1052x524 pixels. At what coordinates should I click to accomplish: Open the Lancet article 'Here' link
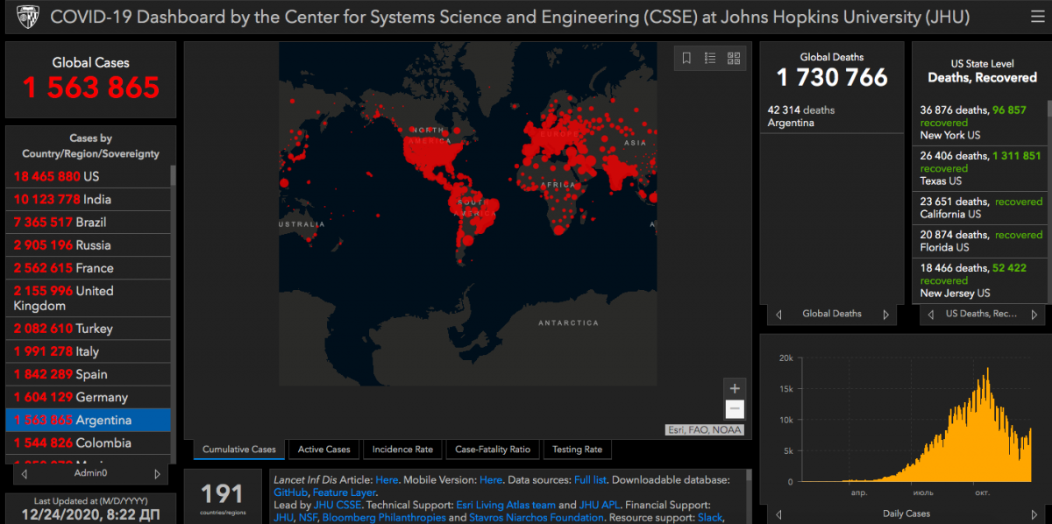pyautogui.click(x=387, y=480)
